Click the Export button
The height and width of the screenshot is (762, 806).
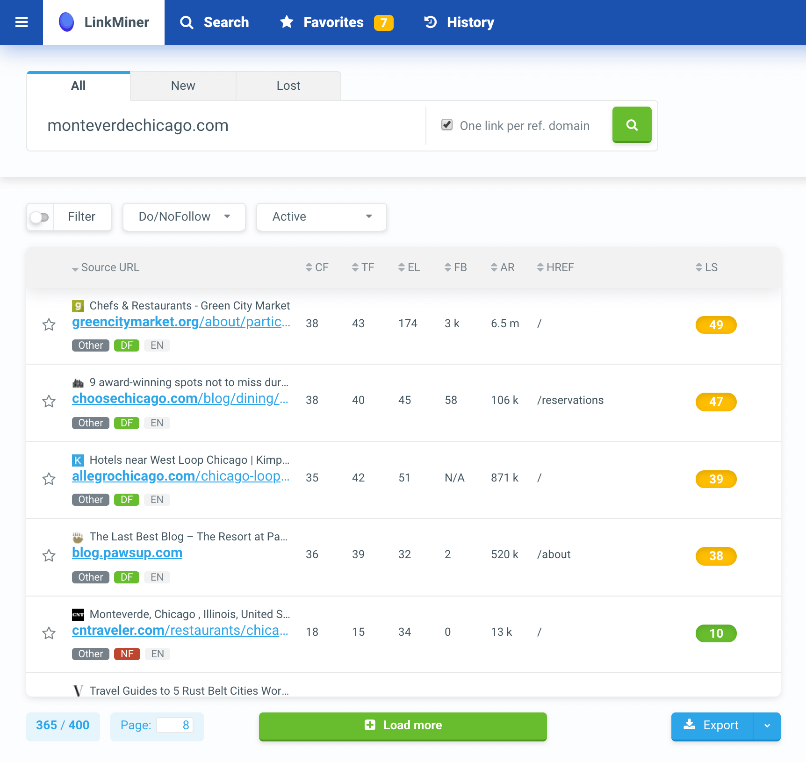(712, 726)
